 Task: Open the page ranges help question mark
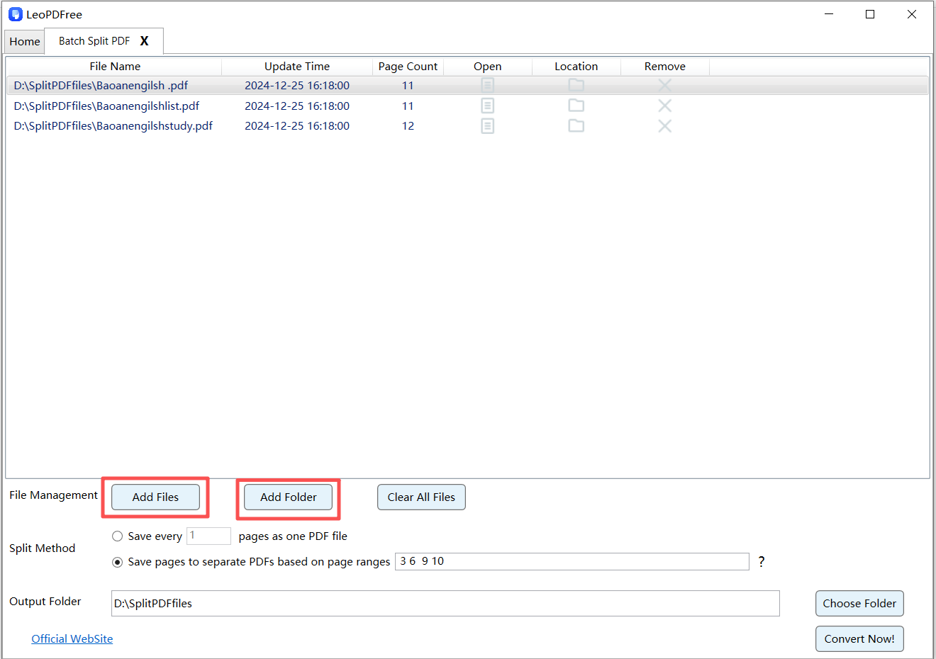click(x=761, y=561)
